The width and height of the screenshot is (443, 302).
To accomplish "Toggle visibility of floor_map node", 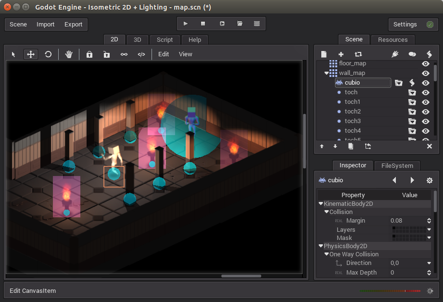I will click(x=426, y=63).
